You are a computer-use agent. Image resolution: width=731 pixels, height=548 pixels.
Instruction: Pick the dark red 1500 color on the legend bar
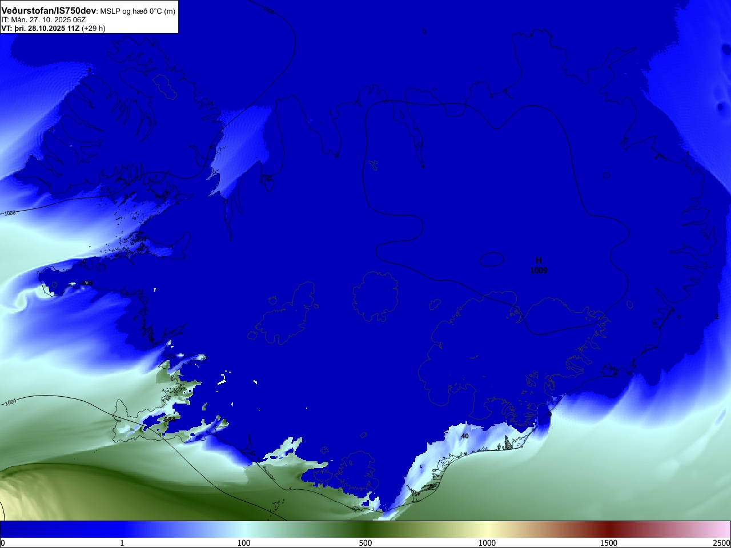609,529
